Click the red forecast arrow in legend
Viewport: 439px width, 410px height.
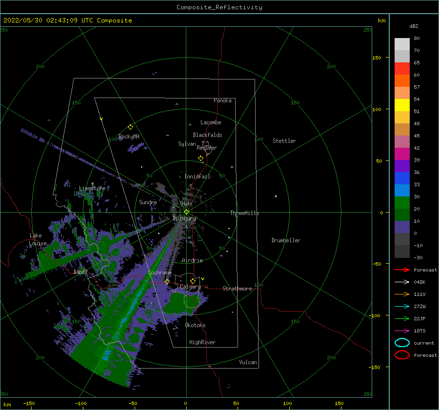coord(402,270)
